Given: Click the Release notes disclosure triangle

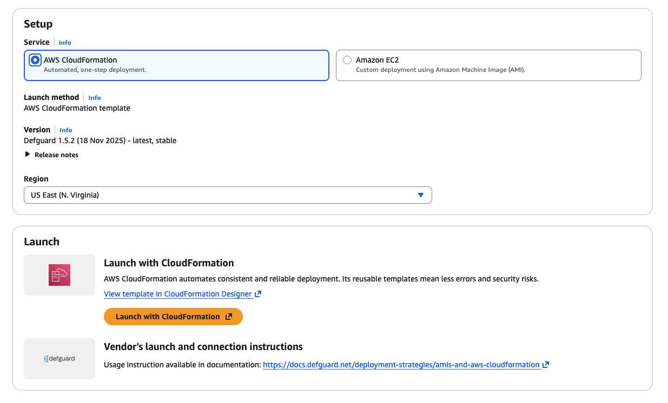Looking at the screenshot, I should (x=28, y=155).
